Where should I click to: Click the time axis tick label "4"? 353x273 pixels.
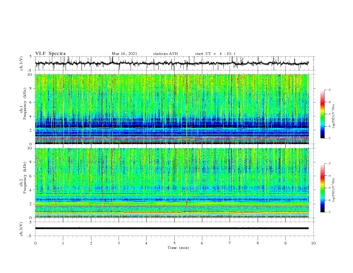click(x=146, y=243)
